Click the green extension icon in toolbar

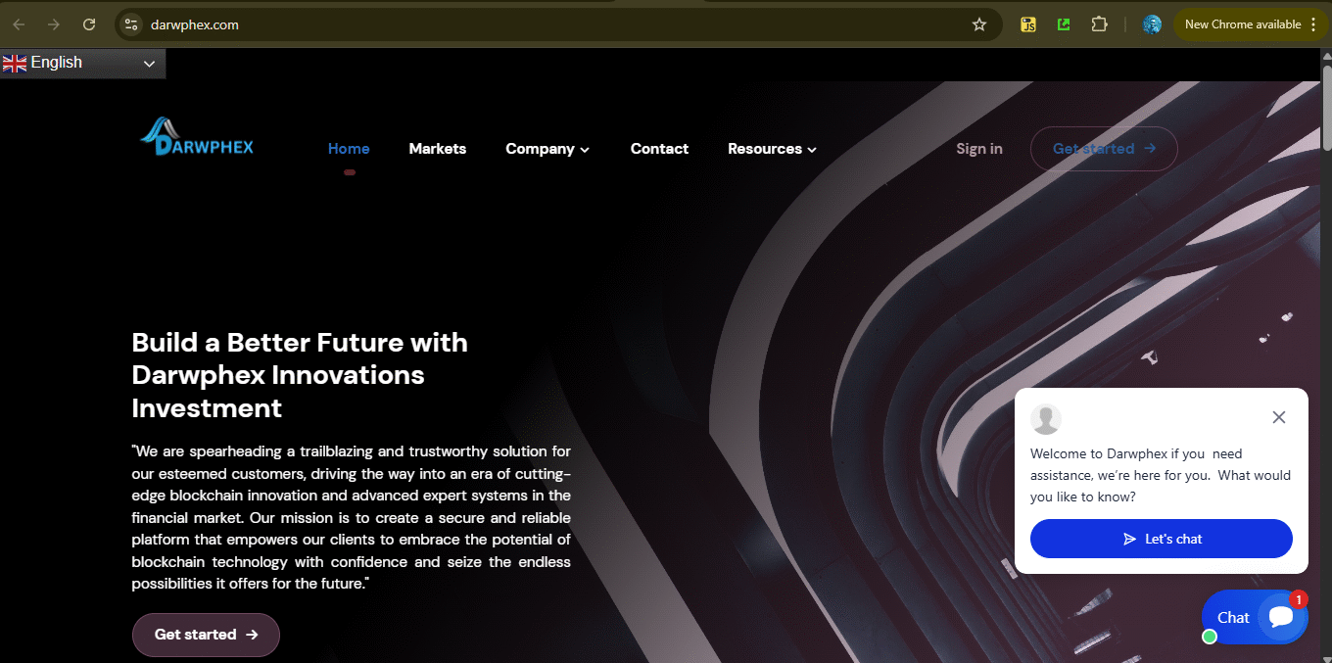pos(1063,24)
